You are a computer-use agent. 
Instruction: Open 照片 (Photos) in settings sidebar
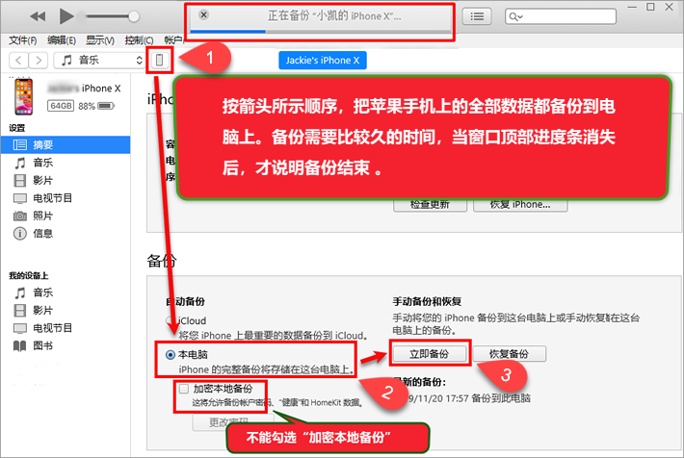[43, 215]
